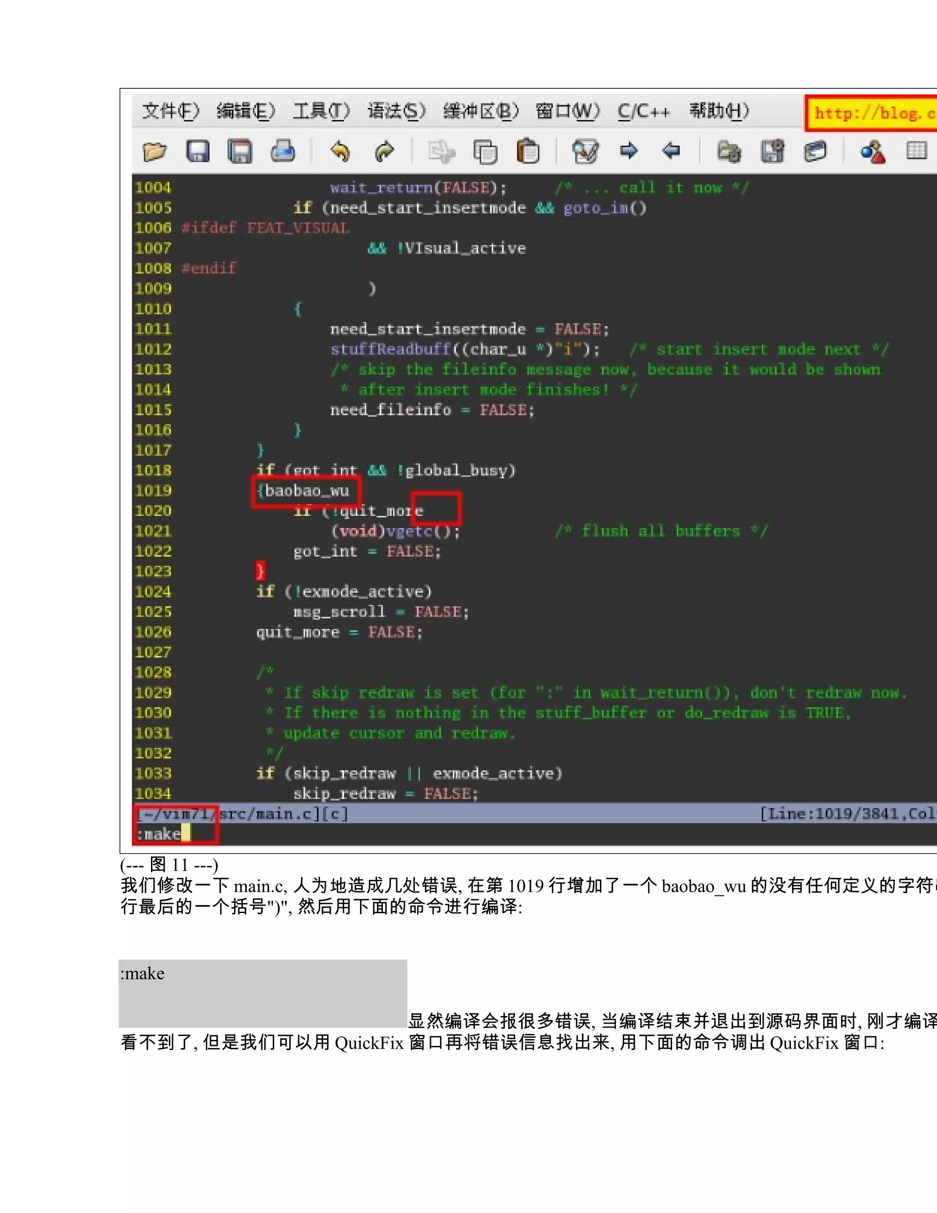Click skip_redraw = FALSE; on line 1034
Screen dimensions: 937x1213
pyautogui.click(x=386, y=794)
